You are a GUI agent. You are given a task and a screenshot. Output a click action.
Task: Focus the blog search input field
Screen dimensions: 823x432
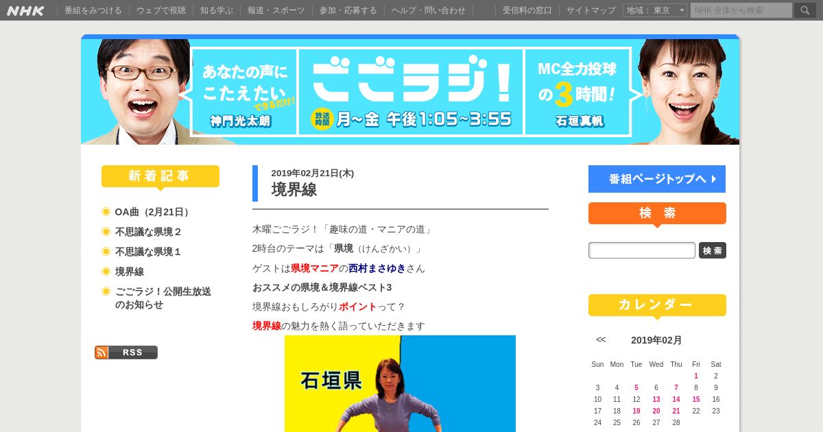[x=642, y=250]
